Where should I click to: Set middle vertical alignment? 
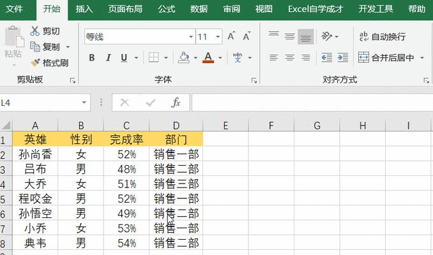(x=290, y=36)
